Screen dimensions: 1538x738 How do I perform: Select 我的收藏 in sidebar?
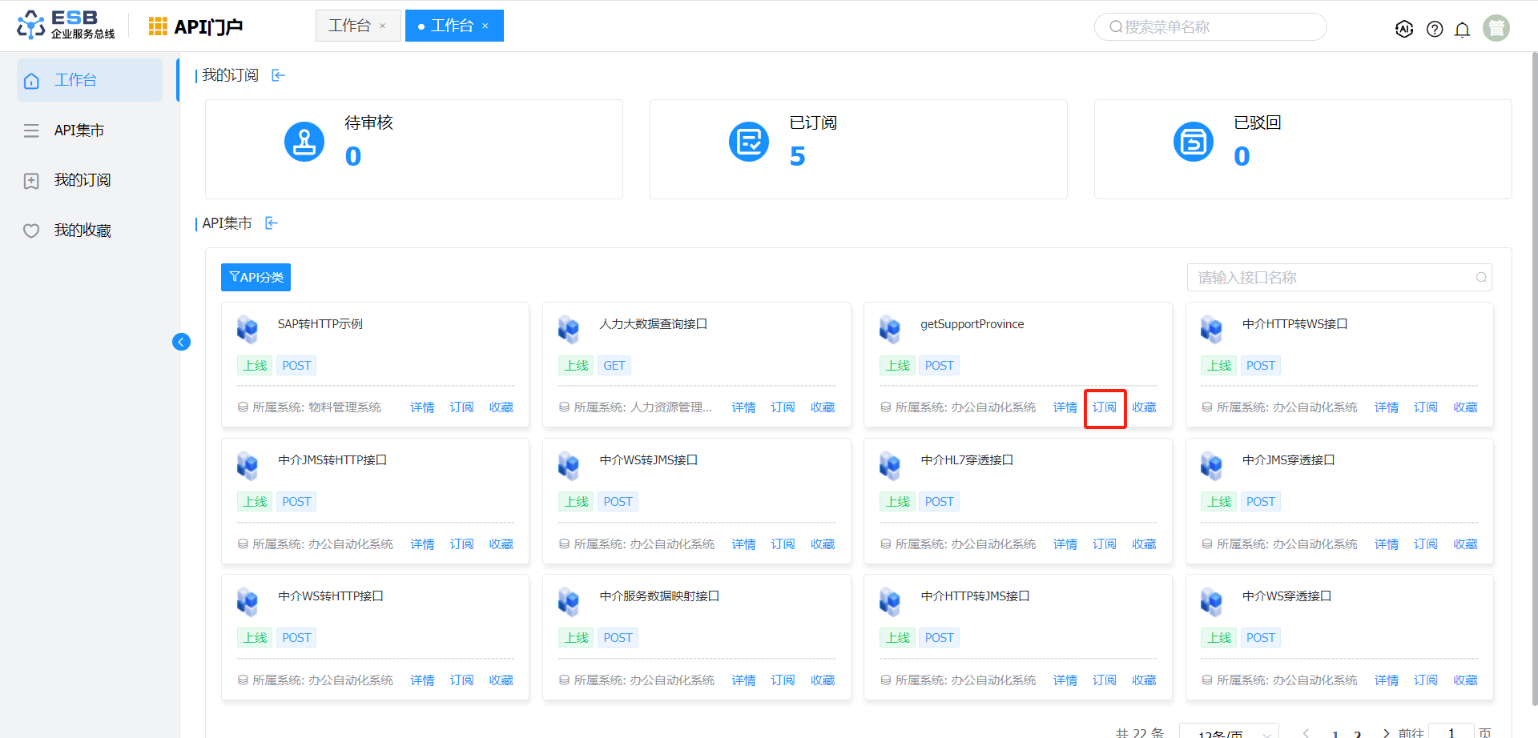(83, 231)
